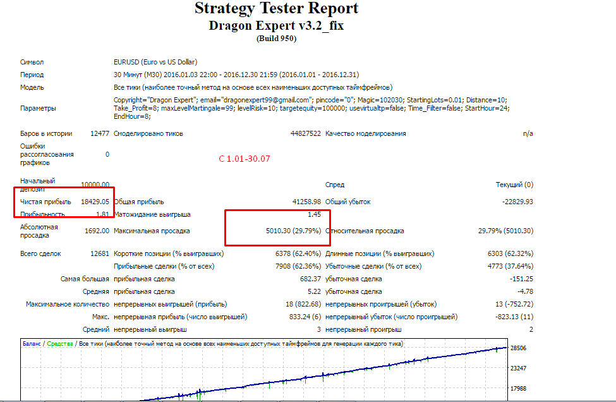Click the Средства legend label in chart
Viewport: 616px width, 402px height.
pyautogui.click(x=60, y=343)
